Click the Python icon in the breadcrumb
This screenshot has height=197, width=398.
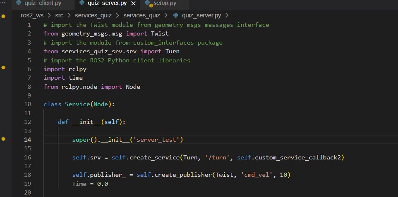(175, 15)
